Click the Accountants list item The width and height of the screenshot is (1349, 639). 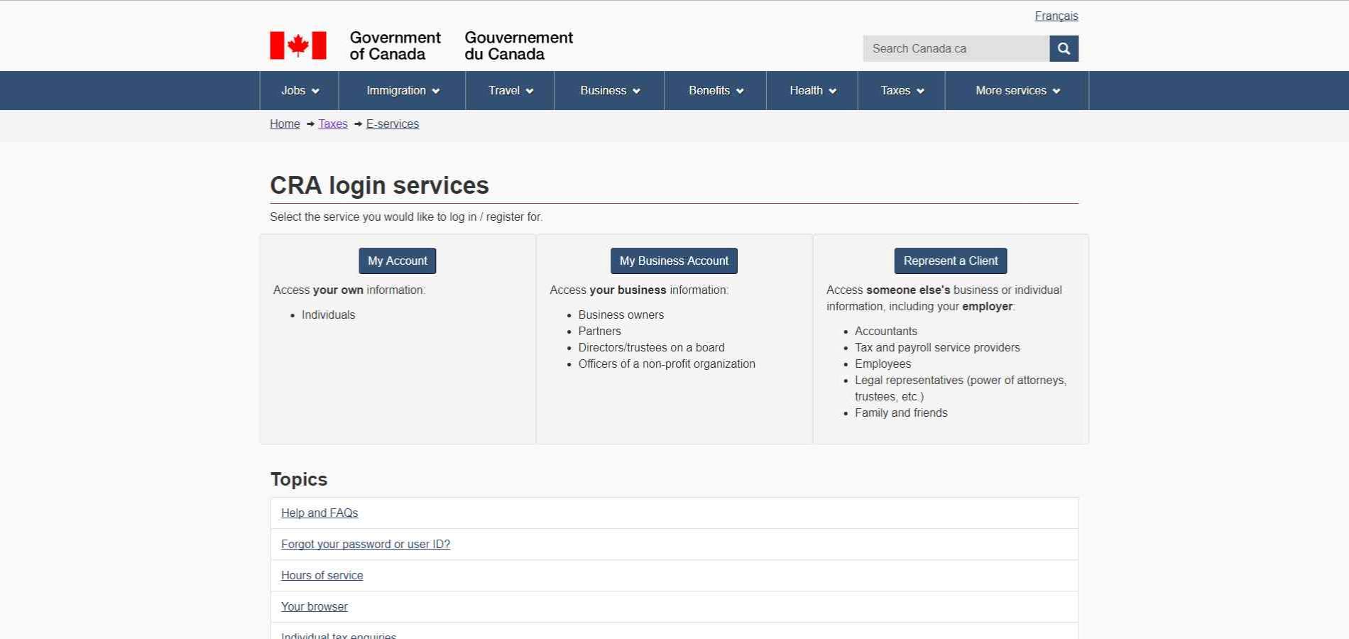886,331
